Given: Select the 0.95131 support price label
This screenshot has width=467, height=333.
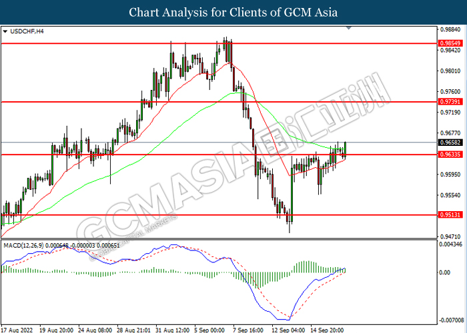Looking at the screenshot, I should (451, 214).
